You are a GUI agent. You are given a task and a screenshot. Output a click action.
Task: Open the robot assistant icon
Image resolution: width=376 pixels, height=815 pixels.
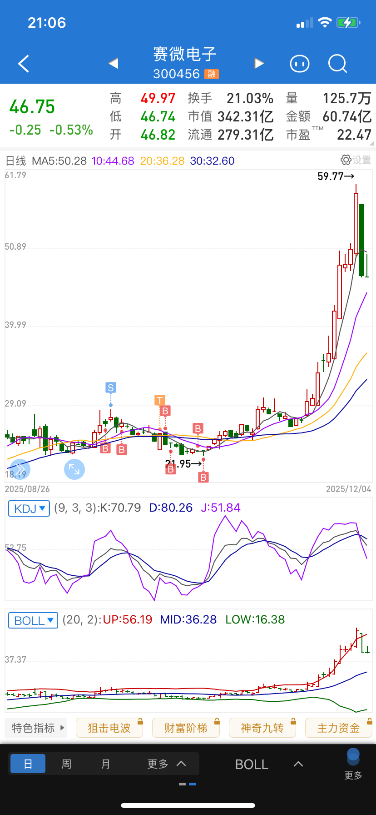(x=300, y=64)
